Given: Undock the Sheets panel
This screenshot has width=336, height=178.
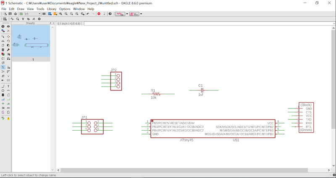Looking at the screenshot, I should [50, 23].
